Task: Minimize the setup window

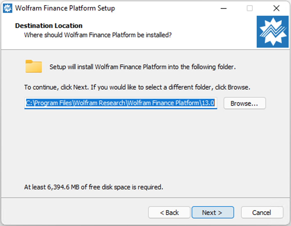Action: (223, 8)
